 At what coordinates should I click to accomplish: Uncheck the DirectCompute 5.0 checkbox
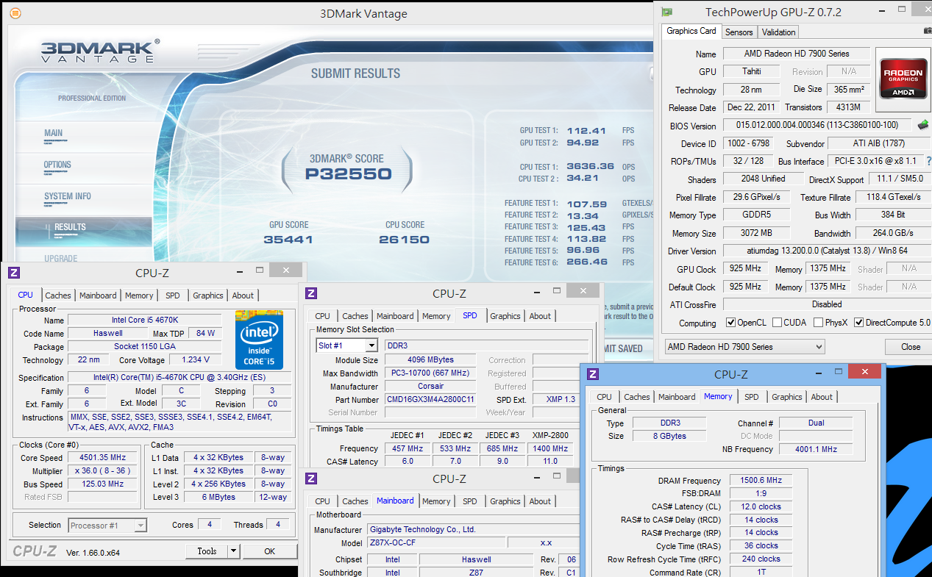(x=858, y=323)
